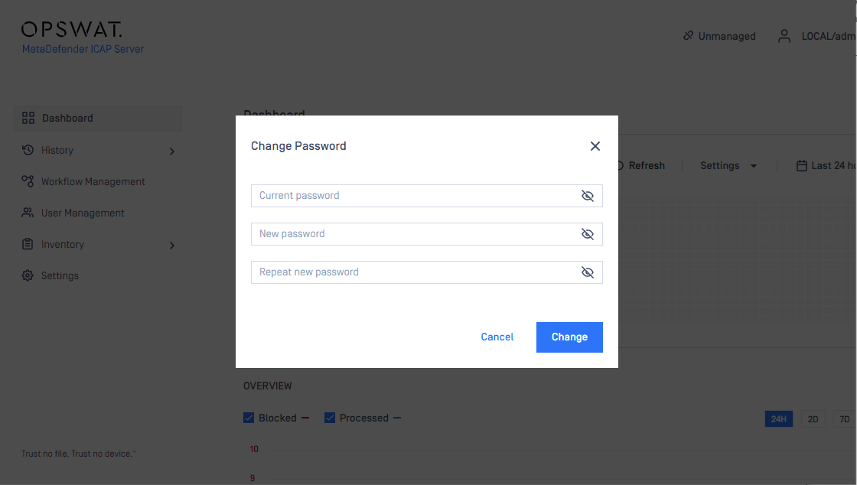Uncheck the Processed checkbox in Overview
This screenshot has height=485, width=857.
point(330,418)
